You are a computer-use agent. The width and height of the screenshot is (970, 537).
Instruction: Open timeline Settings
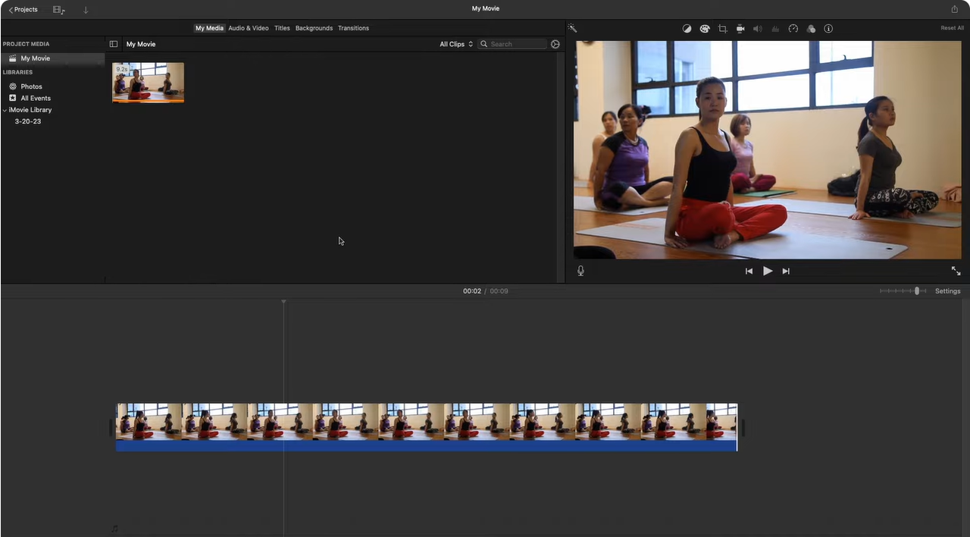947,291
